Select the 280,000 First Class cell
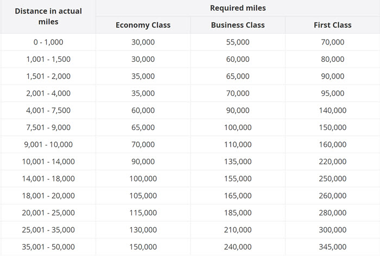The image size is (380, 257). [332, 213]
